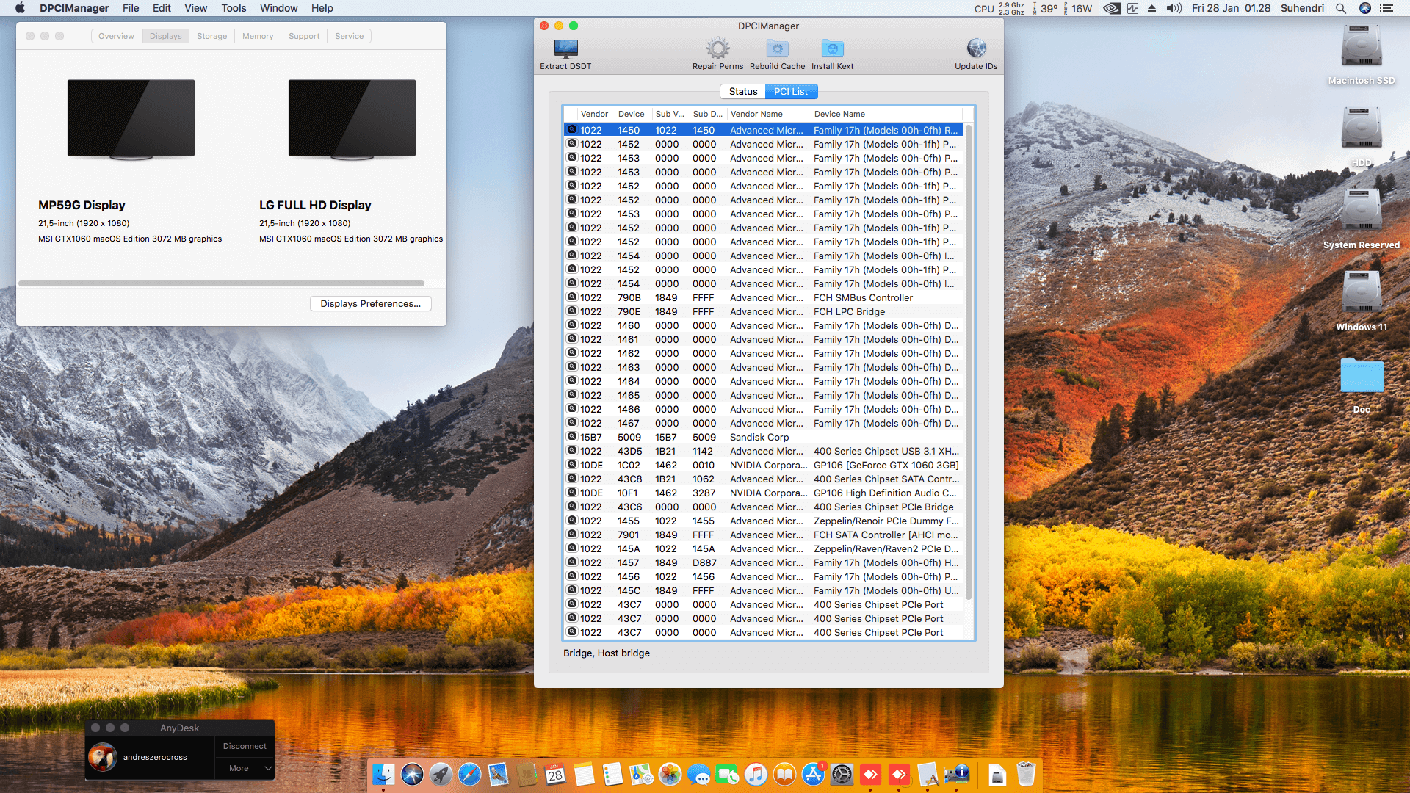Switch to the Status segment

pos(742,92)
